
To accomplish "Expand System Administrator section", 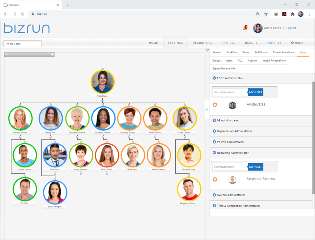I will pos(214,195).
